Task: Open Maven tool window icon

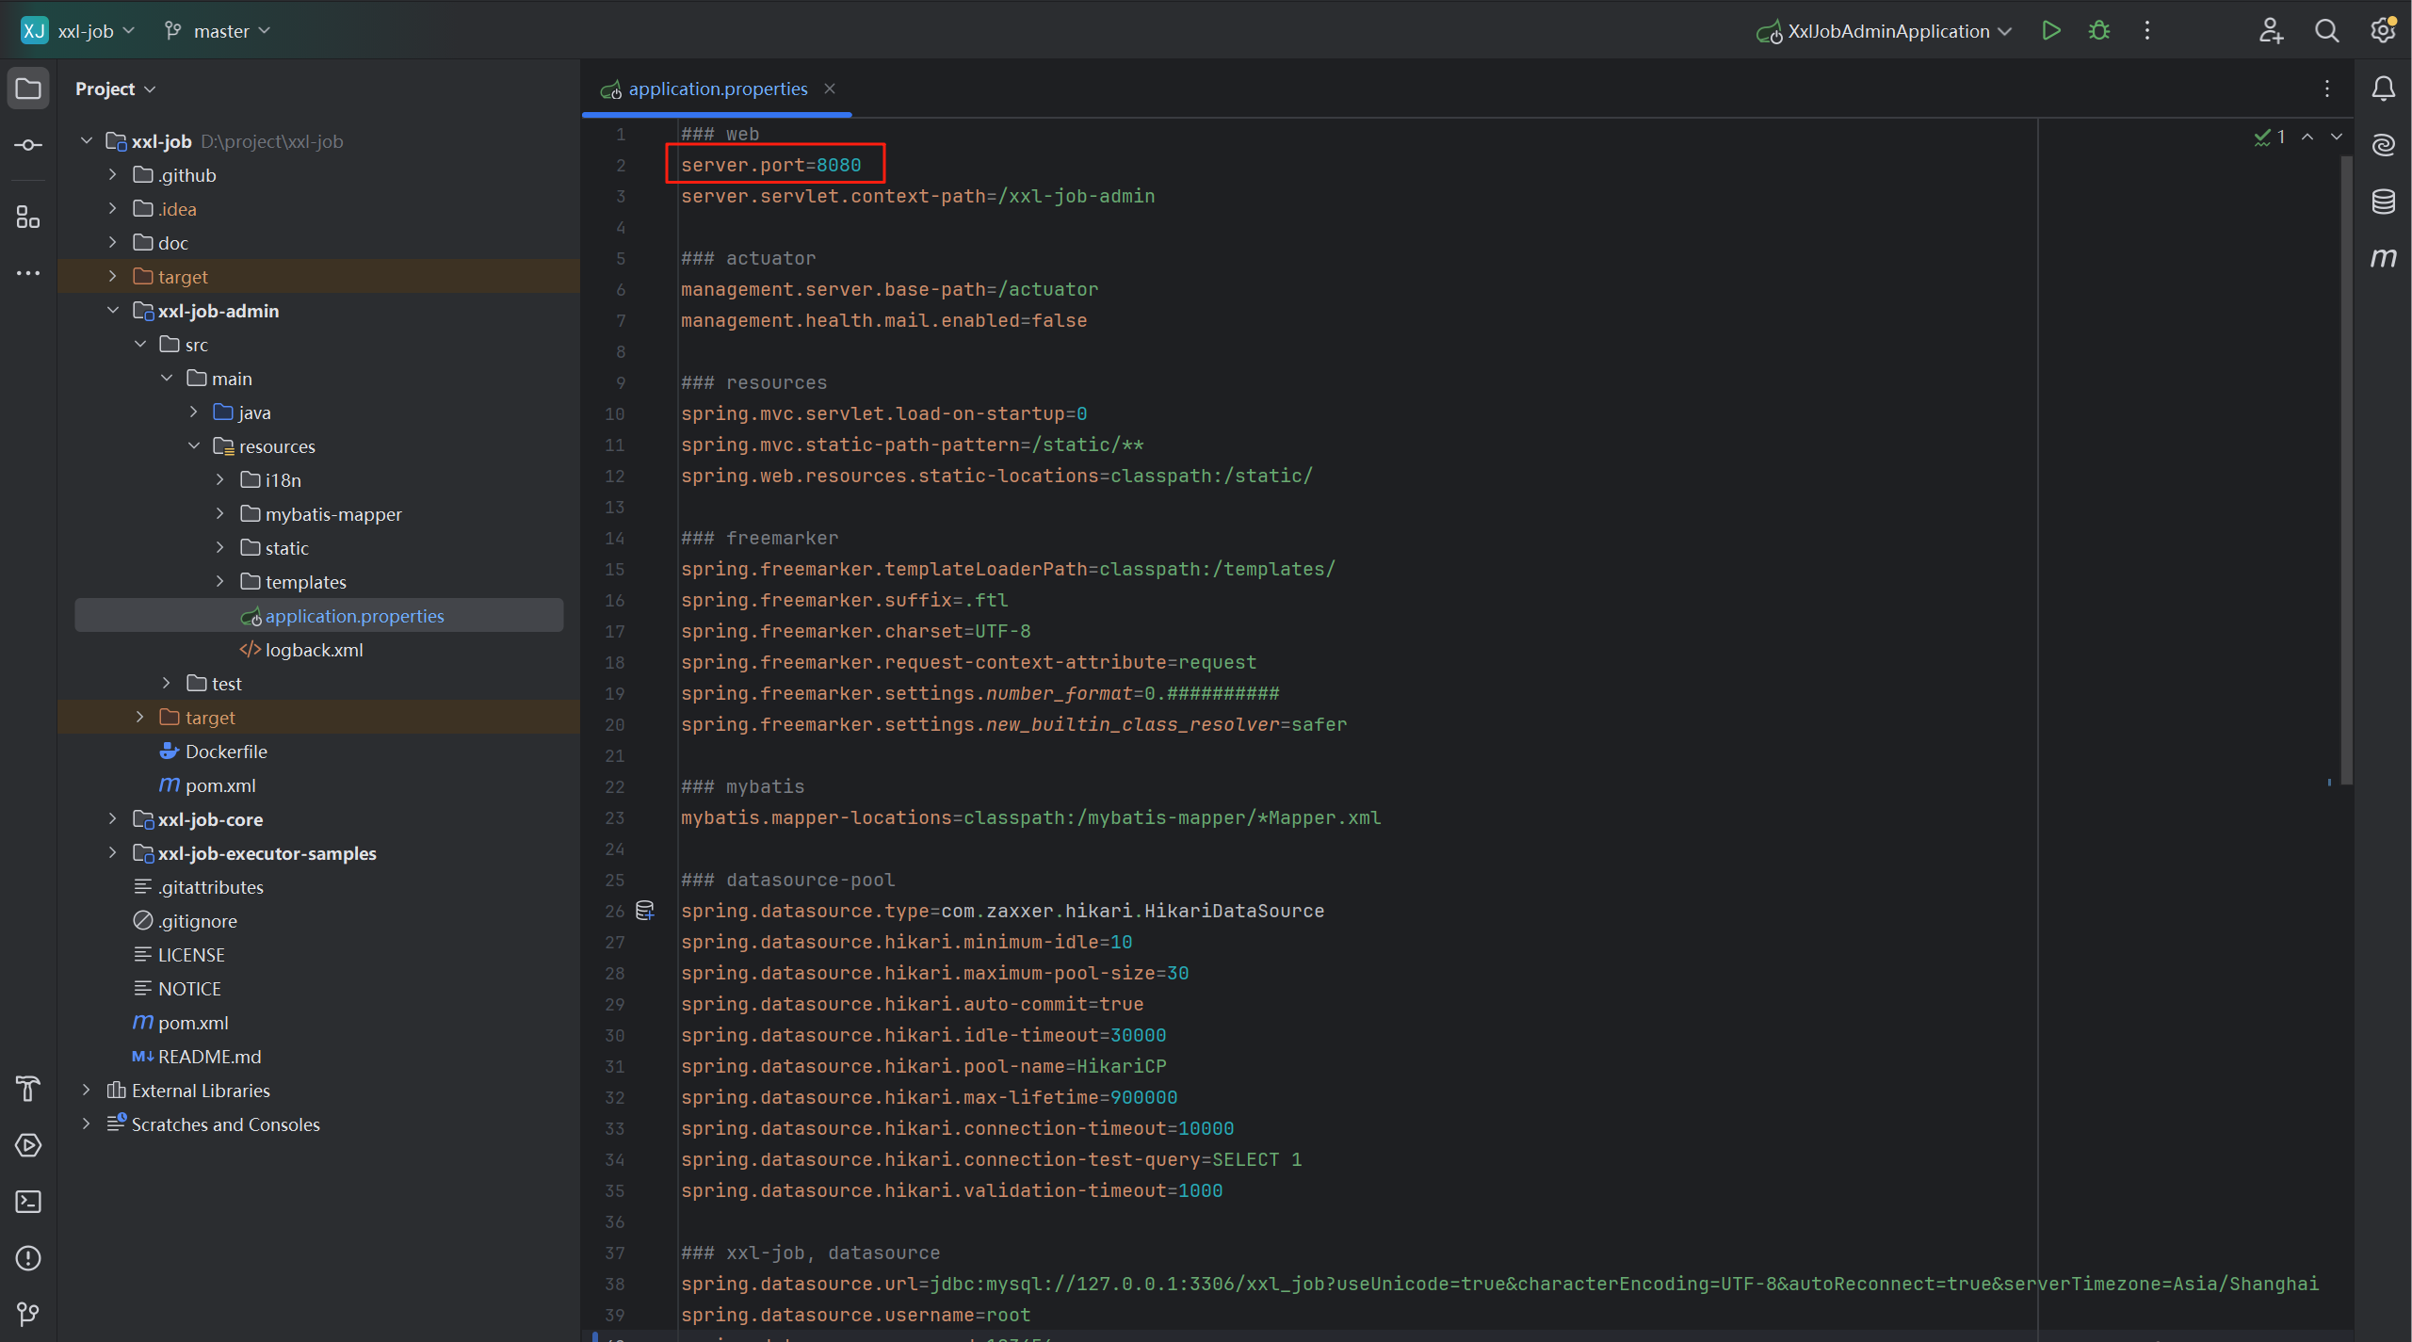Action: pos(2384,257)
